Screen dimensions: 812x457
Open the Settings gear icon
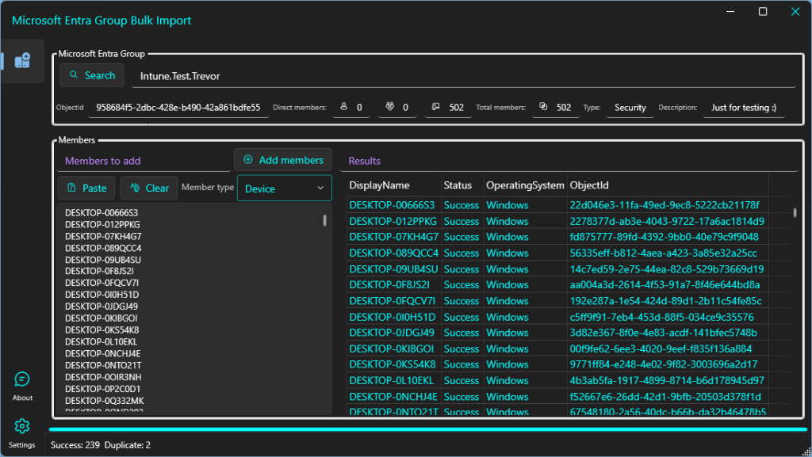22,427
